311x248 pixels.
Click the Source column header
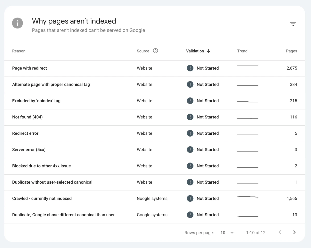coord(143,51)
